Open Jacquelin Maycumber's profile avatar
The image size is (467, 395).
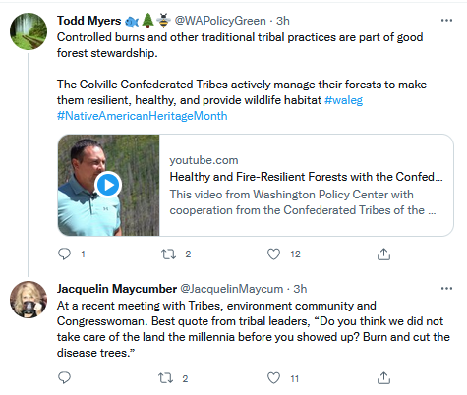(x=29, y=300)
